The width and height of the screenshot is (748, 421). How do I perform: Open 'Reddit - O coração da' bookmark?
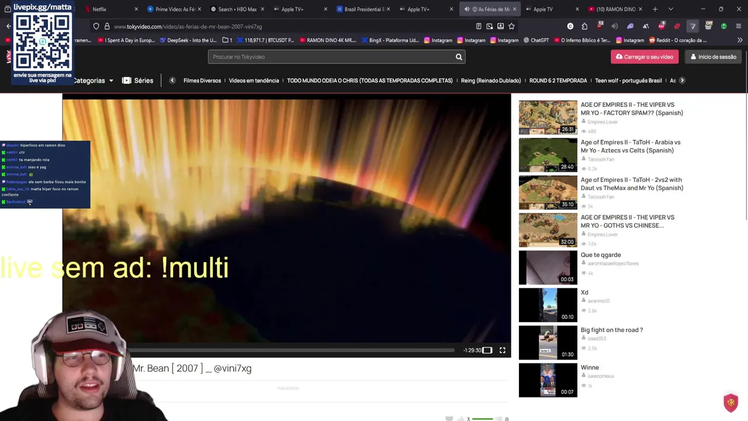[678, 40]
